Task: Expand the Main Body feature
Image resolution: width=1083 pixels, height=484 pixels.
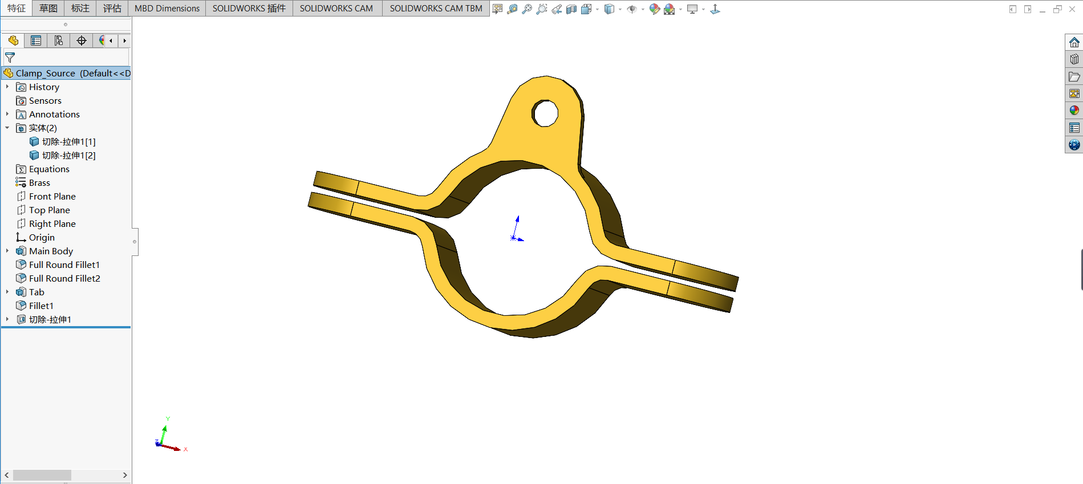Action: (x=7, y=251)
